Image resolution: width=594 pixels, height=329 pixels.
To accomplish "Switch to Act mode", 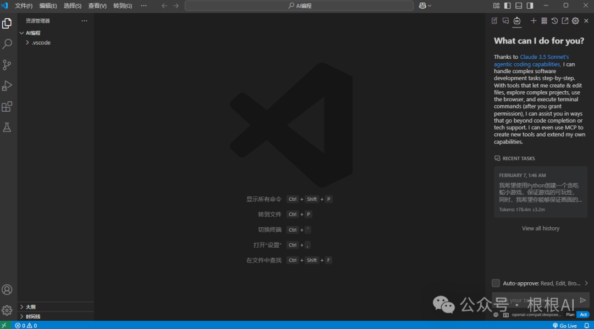I will pyautogui.click(x=584, y=315).
